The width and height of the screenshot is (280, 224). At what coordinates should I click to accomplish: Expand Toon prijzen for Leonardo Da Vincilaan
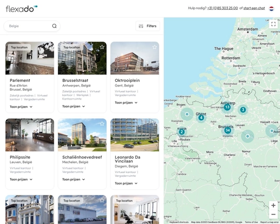126,184
